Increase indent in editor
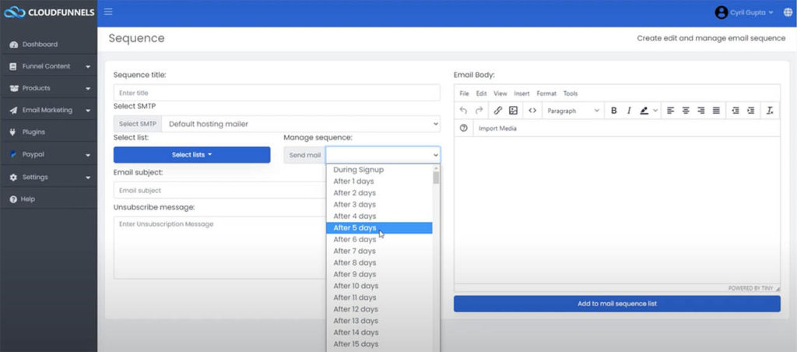 click(x=751, y=111)
